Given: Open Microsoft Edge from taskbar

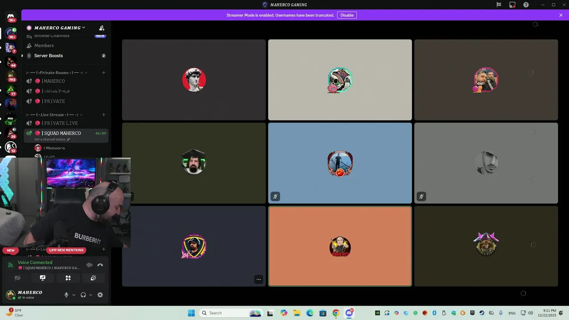Looking at the screenshot, I should pyautogui.click(x=310, y=313).
